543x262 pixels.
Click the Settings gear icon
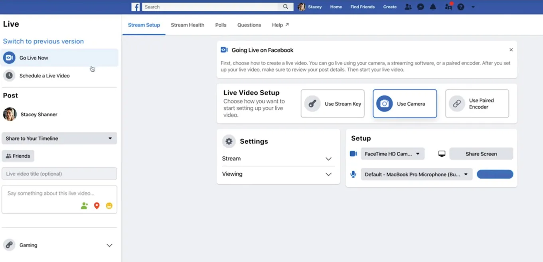tap(229, 141)
